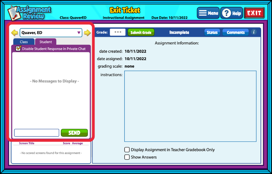Open the Status panel

(212, 32)
